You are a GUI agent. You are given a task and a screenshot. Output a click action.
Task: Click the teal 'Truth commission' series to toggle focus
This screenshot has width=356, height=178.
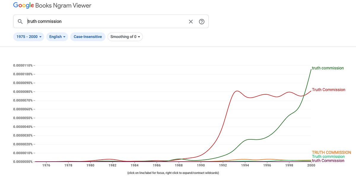point(328,156)
